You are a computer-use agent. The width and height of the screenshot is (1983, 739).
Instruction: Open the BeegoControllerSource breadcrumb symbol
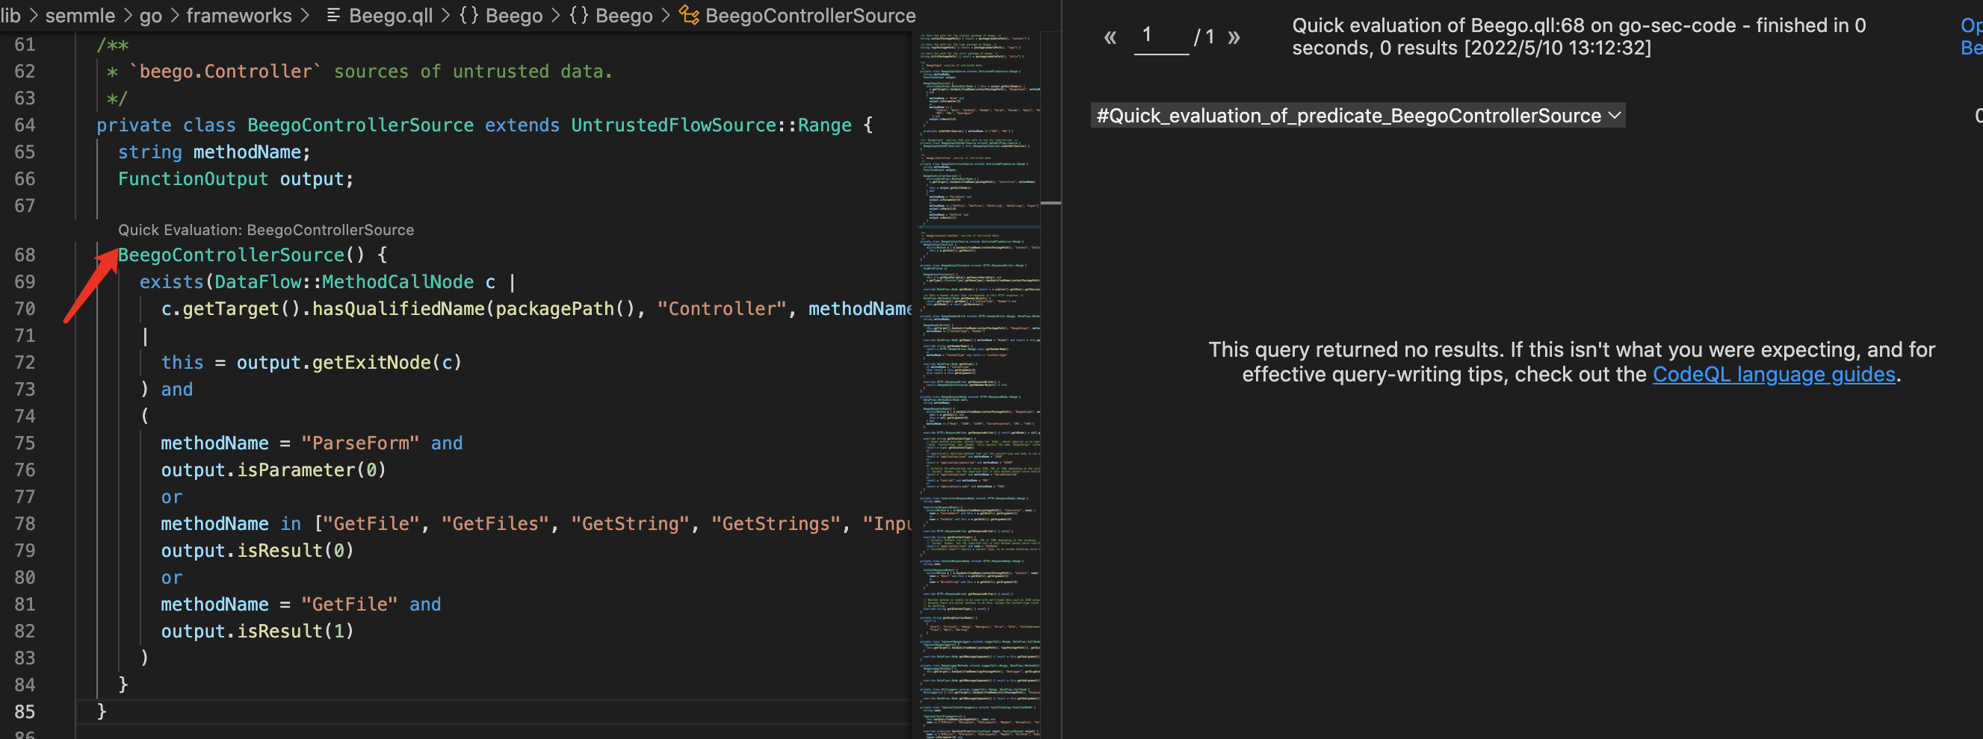810,16
